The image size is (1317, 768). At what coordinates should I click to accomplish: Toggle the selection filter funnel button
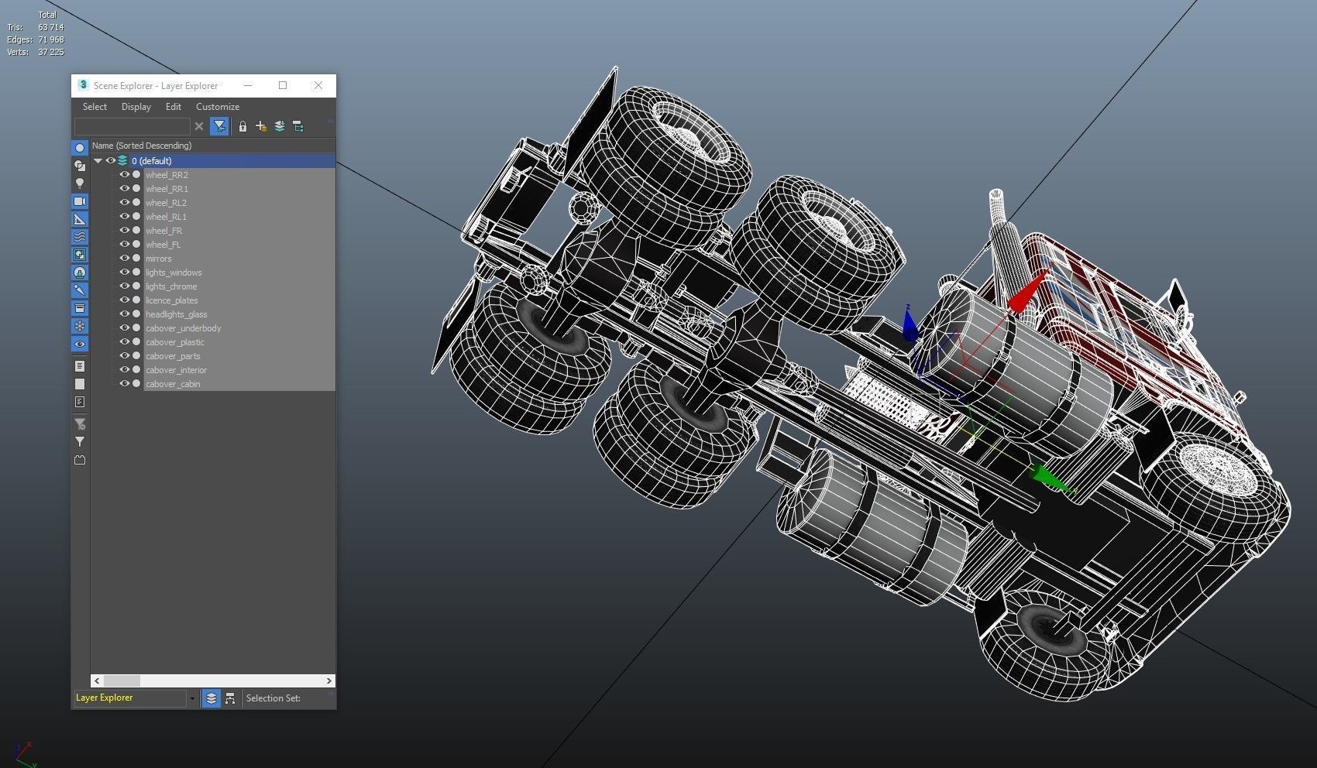point(219,126)
